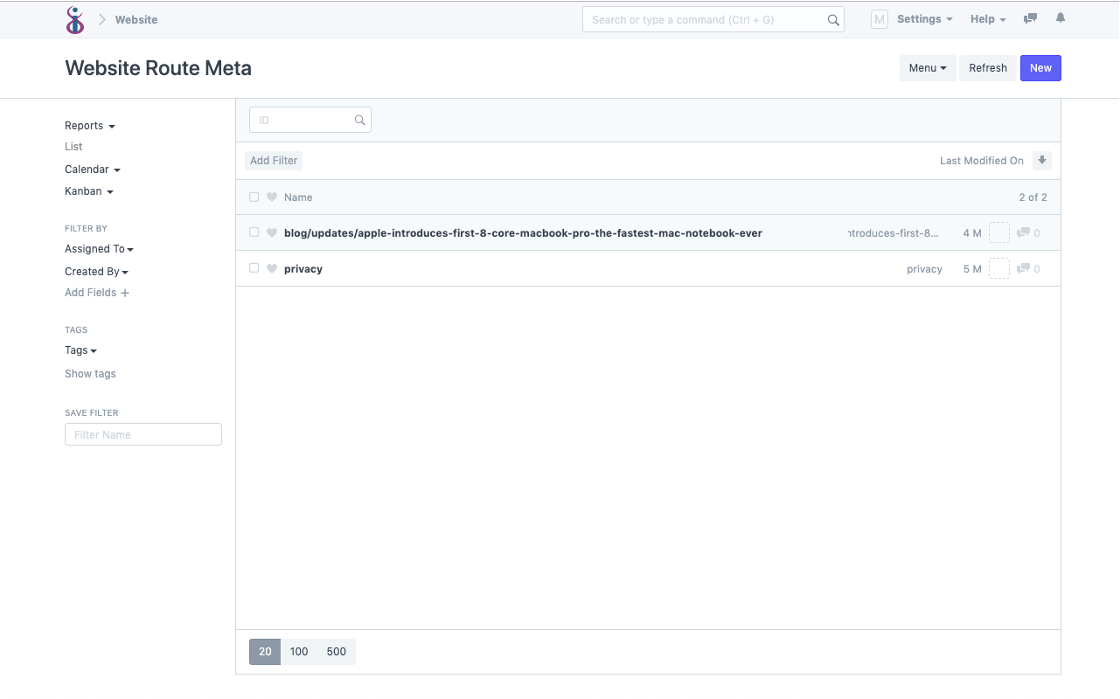Click the Add Filter button
Image resolution: width=1120 pixels, height=699 pixels.
coord(274,160)
